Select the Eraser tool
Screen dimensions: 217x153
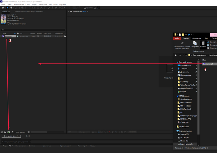click(x=56, y=8)
